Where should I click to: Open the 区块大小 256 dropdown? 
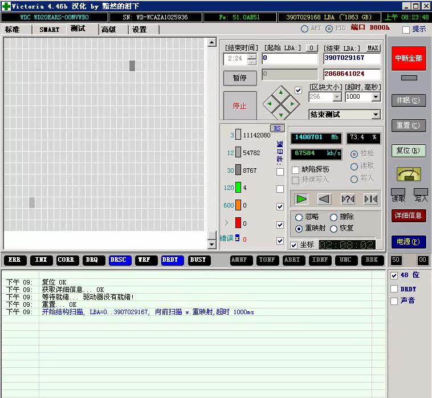coord(337,97)
